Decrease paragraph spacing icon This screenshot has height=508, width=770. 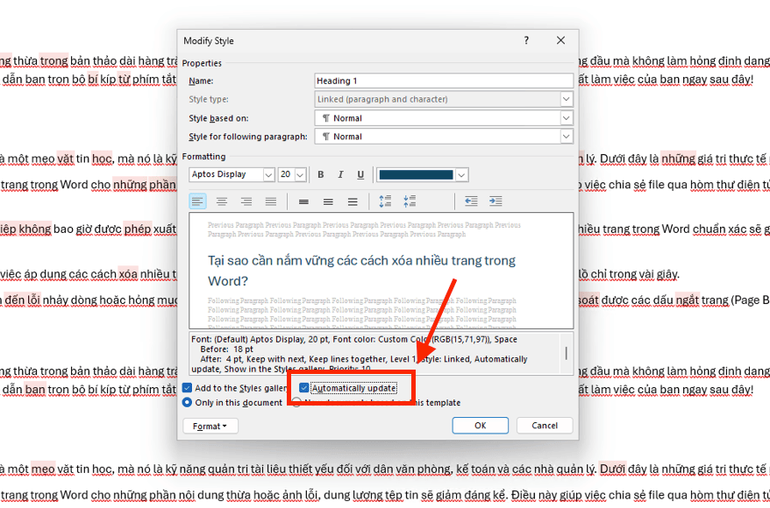point(410,201)
